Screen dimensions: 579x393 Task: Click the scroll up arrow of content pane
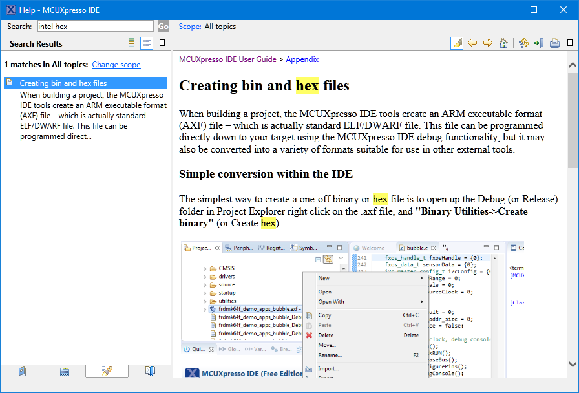point(573,65)
